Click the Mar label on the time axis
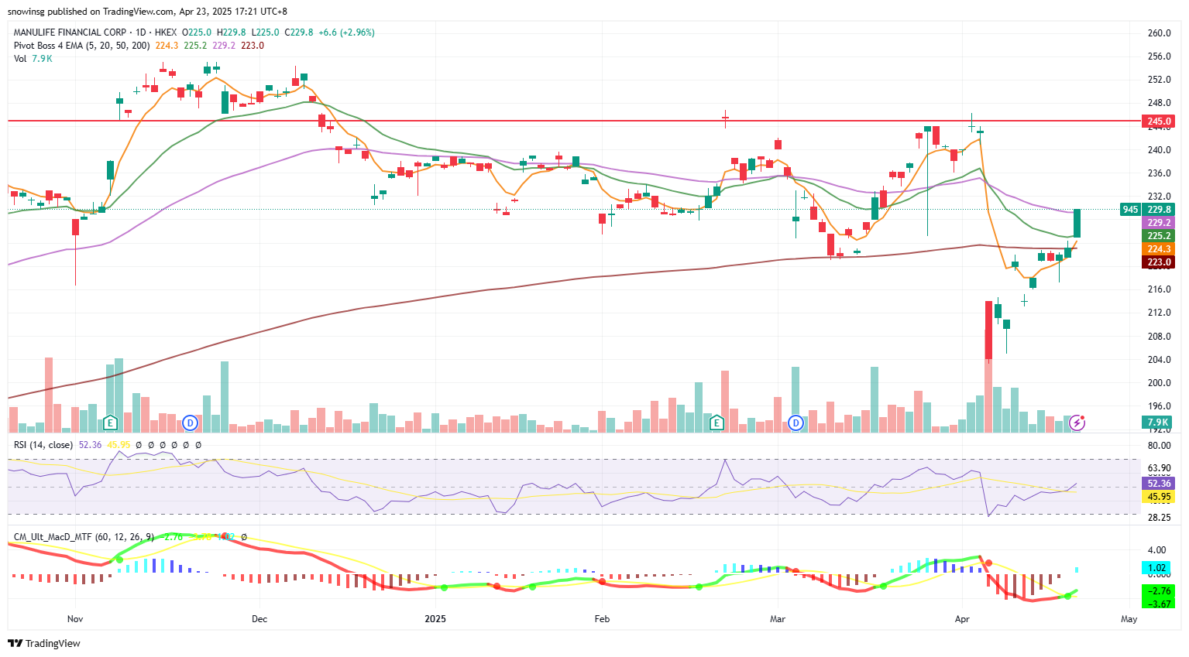 pos(778,619)
